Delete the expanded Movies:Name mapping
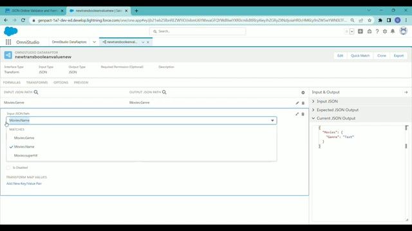Screen dimensions: 412x231 [x=303, y=114]
